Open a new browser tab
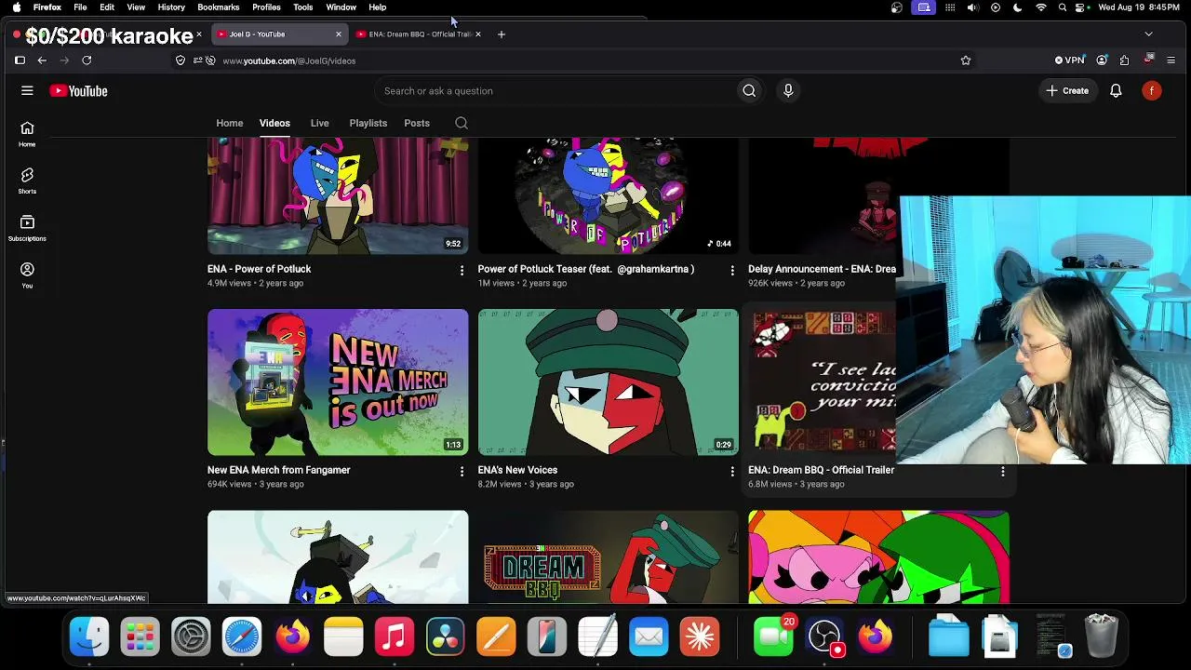 coord(501,34)
